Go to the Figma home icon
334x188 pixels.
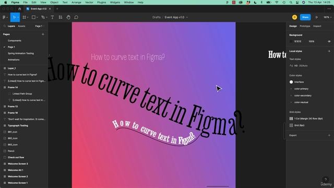pos(20,9)
